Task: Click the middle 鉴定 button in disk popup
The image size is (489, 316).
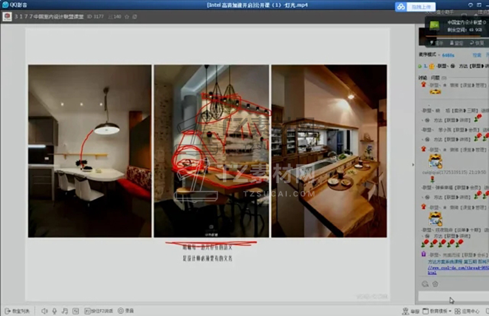Action: 457,43
